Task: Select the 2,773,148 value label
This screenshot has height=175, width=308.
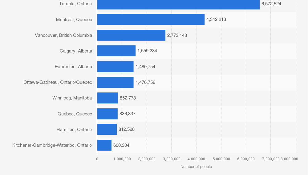Action: (x=177, y=35)
